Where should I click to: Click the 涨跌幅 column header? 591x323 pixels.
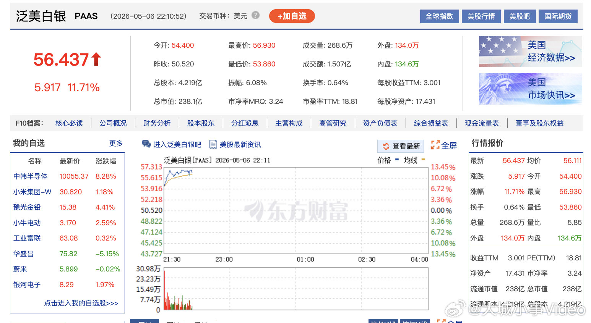click(106, 161)
